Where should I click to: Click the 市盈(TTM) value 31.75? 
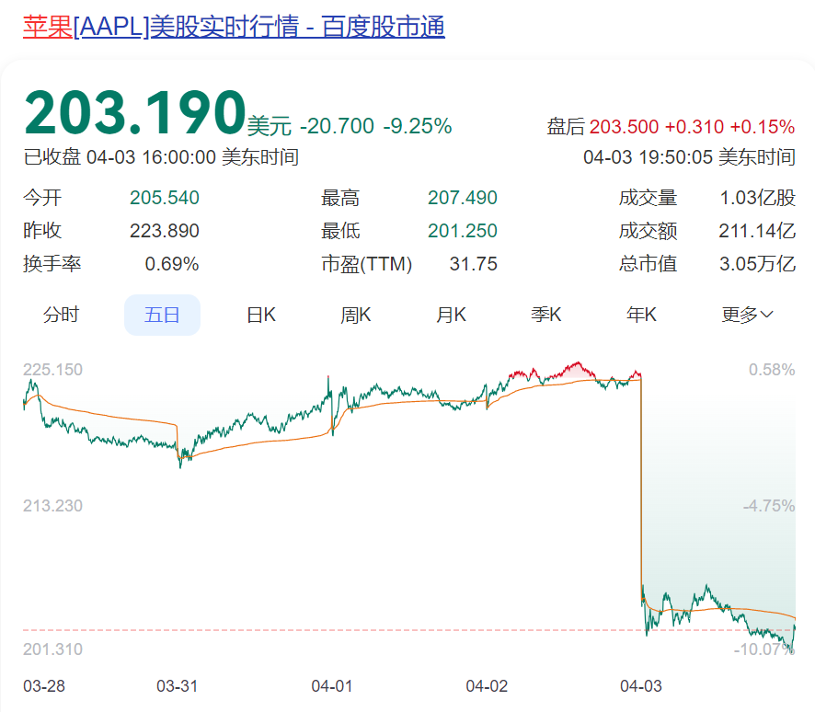(474, 264)
